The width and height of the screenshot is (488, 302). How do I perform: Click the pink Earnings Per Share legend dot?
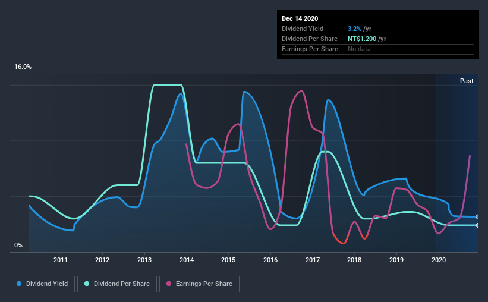169,284
